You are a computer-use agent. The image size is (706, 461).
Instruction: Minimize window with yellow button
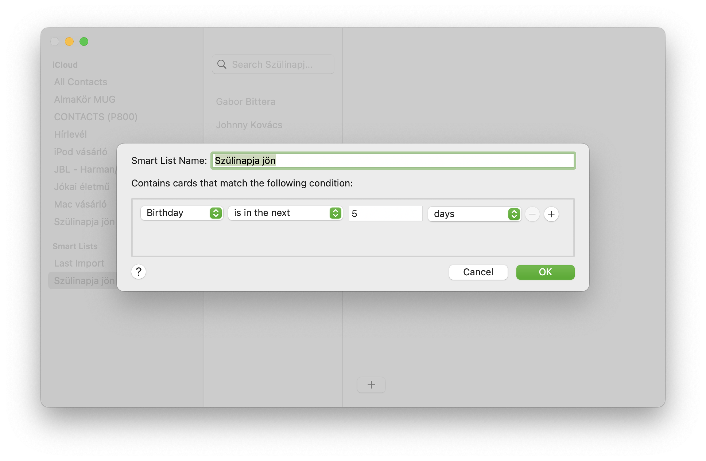69,42
